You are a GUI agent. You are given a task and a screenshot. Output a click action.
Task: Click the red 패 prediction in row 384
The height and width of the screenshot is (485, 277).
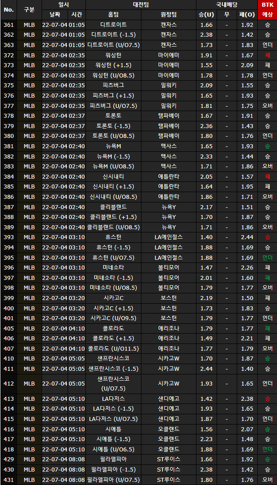pyautogui.click(x=268, y=176)
